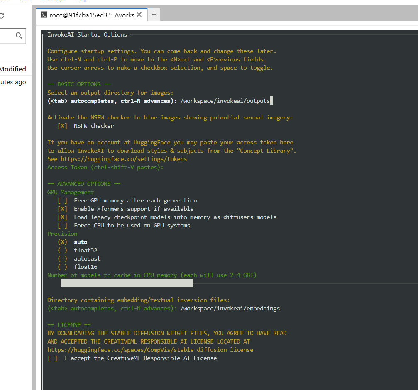Toggle Enable xformers support checkbox
This screenshot has height=390, width=418.
coord(62,209)
